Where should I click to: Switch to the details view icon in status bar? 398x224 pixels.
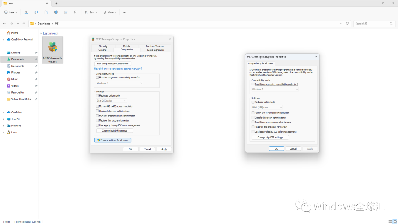(390, 221)
